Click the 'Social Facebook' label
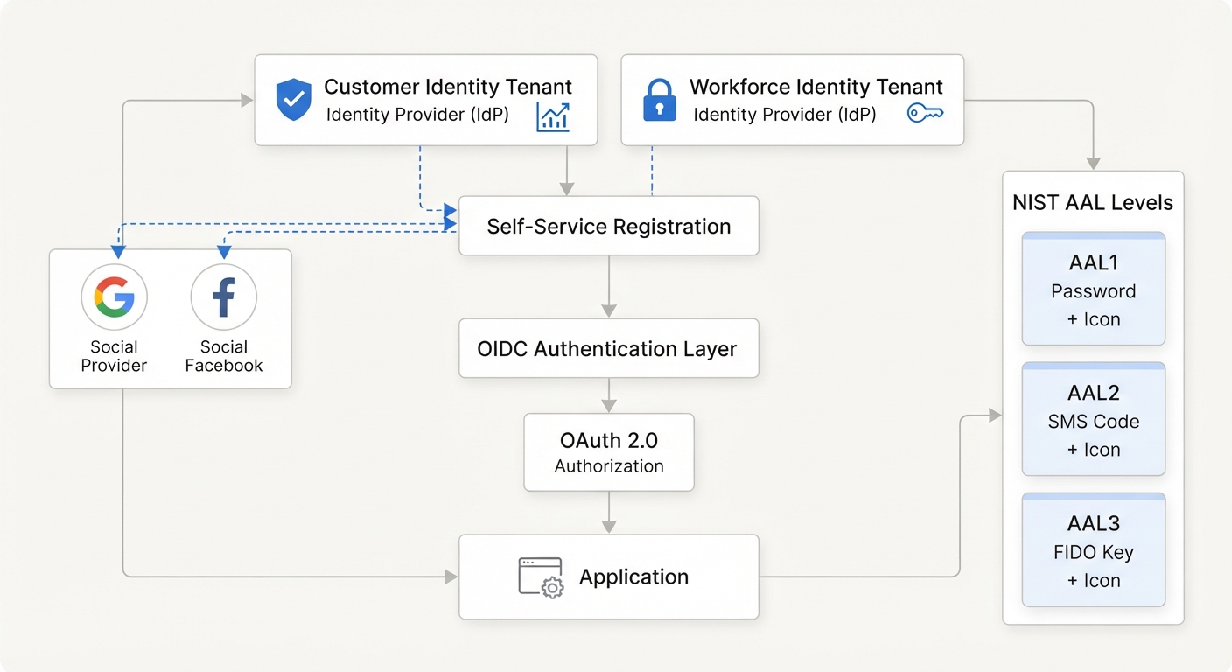Viewport: 1232px width, 672px height. point(224,356)
